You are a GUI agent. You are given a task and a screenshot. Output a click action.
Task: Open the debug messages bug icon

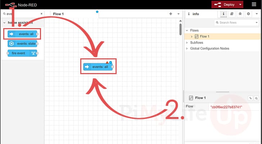tap(240, 14)
